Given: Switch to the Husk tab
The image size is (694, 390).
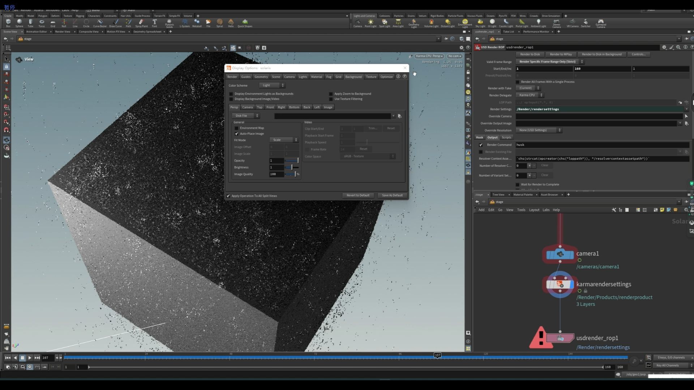Looking at the screenshot, I should click(x=479, y=137).
